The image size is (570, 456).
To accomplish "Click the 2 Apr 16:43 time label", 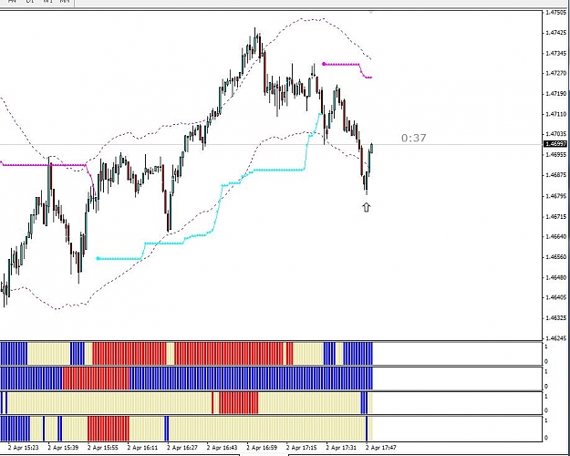I will [x=223, y=448].
